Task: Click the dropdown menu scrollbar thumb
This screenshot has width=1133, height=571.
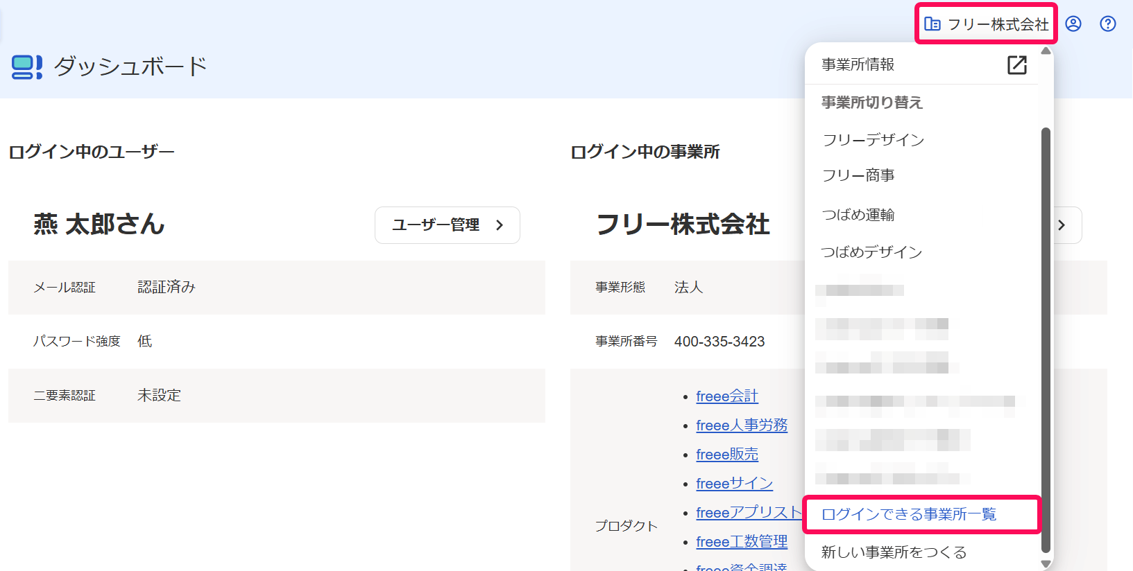Action: coord(1046,340)
